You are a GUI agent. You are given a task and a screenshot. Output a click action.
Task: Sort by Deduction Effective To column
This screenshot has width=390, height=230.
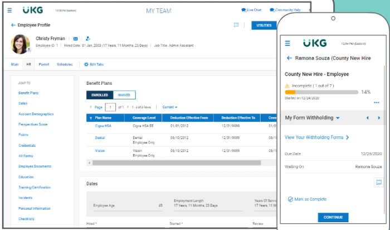pyautogui.click(x=237, y=118)
